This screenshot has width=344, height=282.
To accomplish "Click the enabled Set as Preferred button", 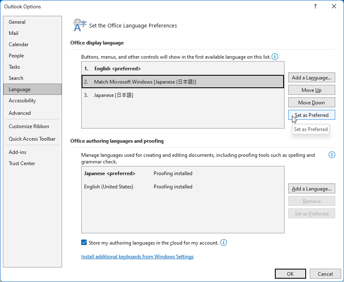I will (x=312, y=115).
